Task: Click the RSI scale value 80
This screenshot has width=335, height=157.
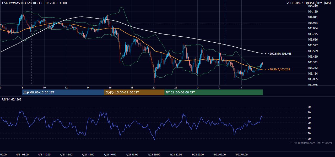Action: point(309,107)
